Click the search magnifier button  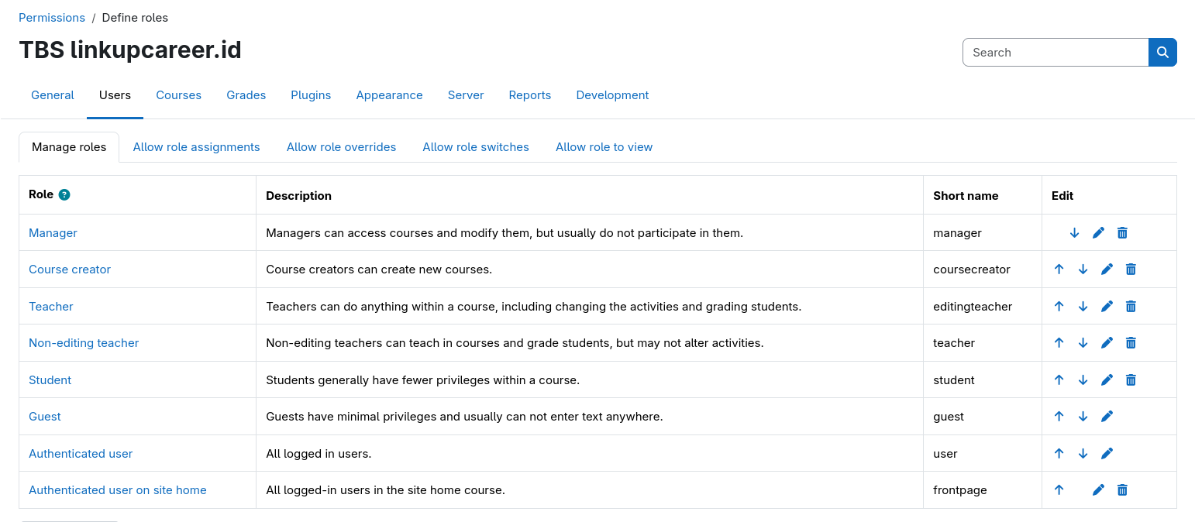pos(1162,53)
